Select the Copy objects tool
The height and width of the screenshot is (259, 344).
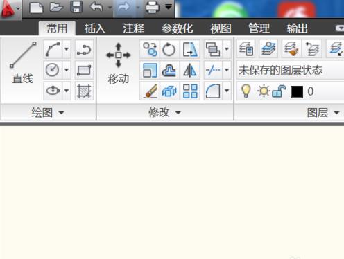150,49
